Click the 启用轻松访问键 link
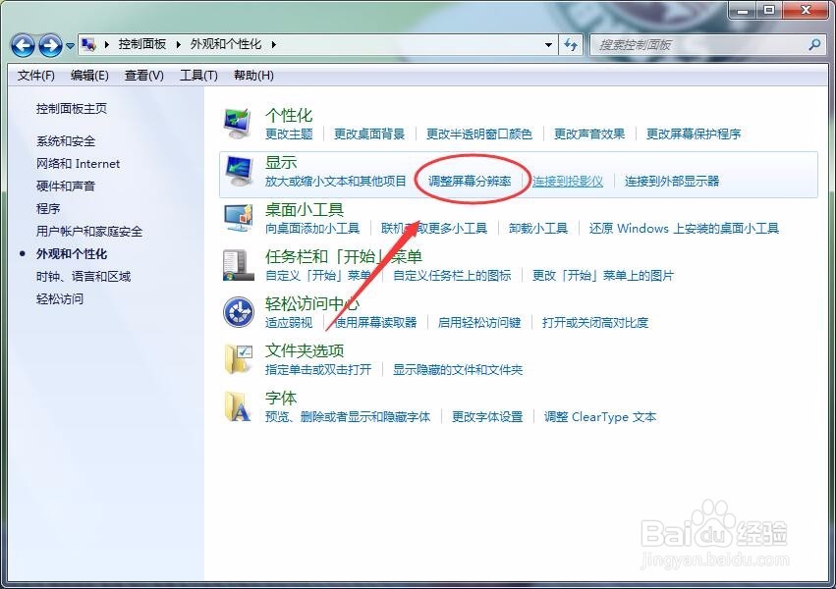The width and height of the screenshot is (836, 589). (479, 322)
